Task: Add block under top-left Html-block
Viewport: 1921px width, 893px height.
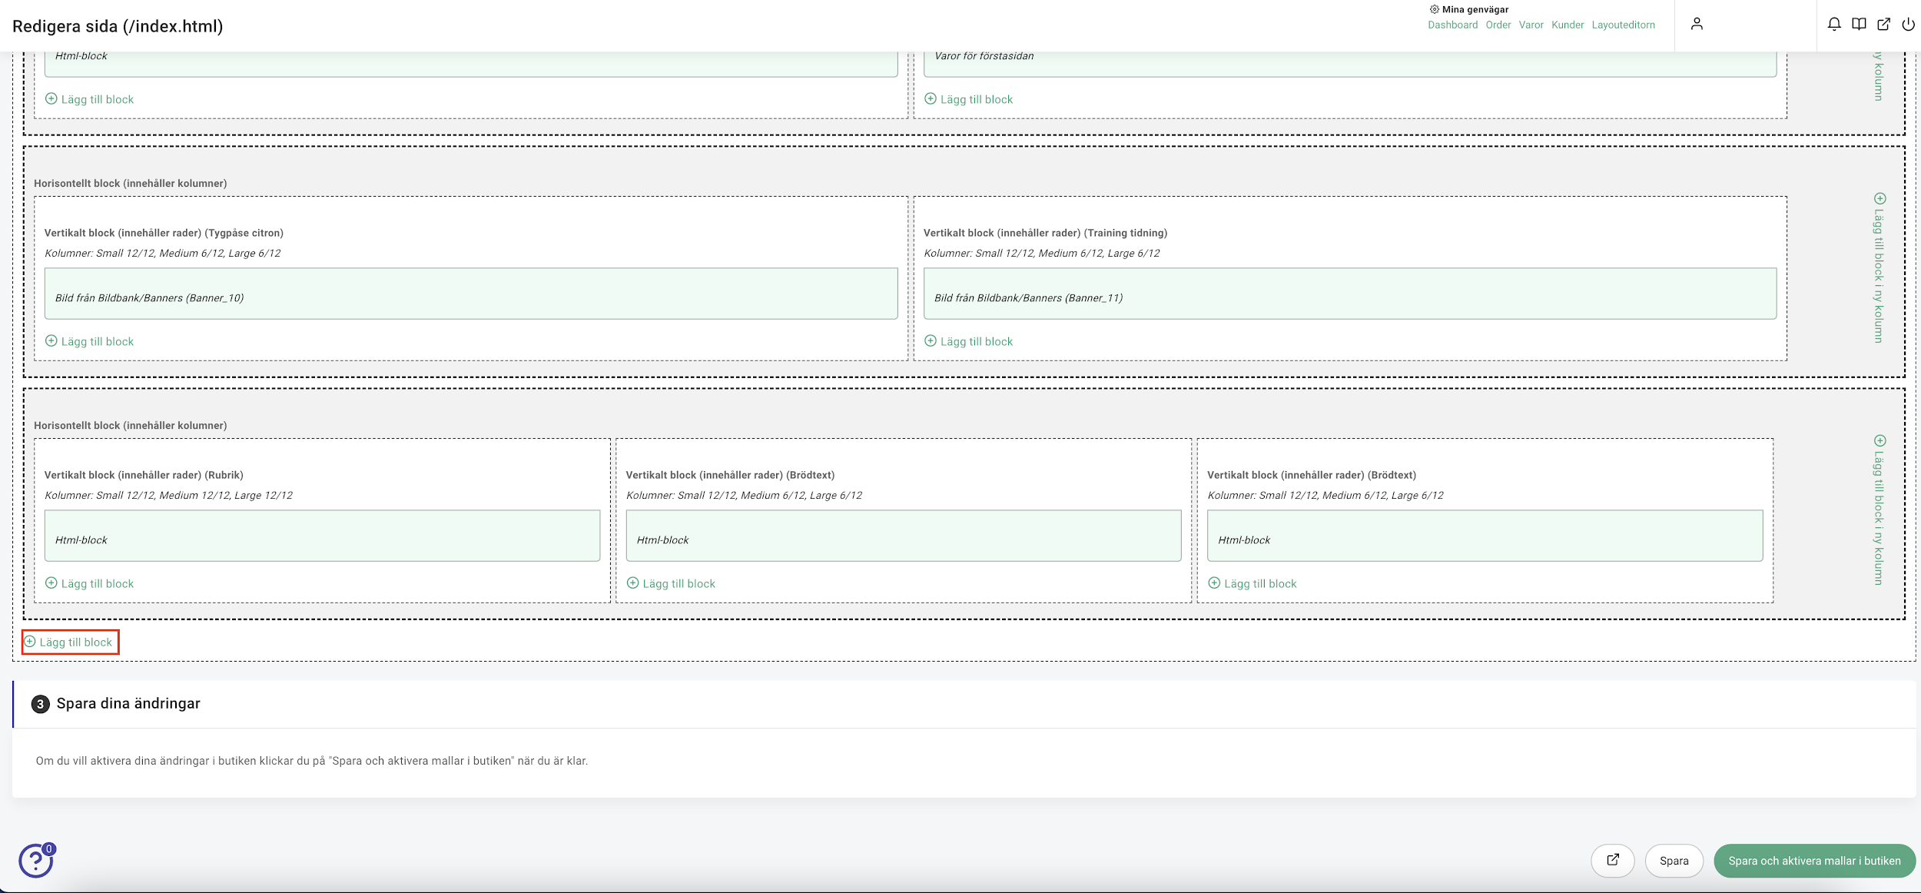Action: click(89, 99)
